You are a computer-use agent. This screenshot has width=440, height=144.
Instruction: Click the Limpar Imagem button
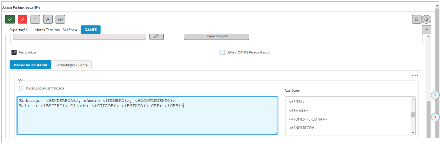(216, 36)
